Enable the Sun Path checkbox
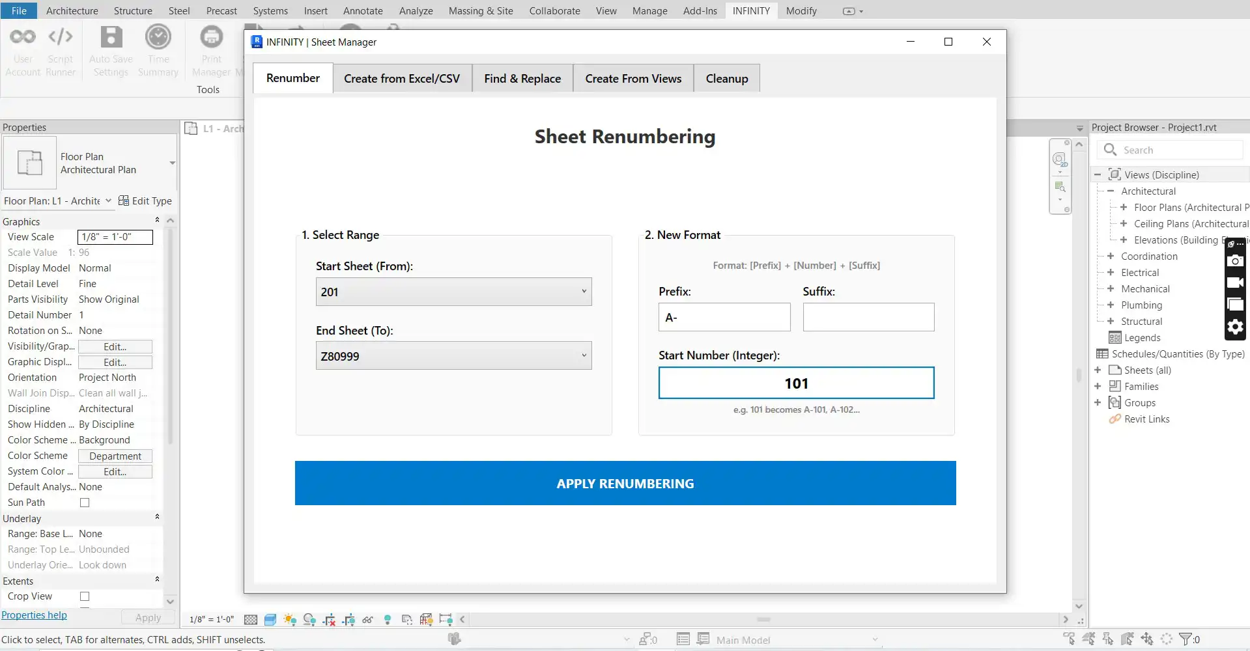 (x=85, y=503)
